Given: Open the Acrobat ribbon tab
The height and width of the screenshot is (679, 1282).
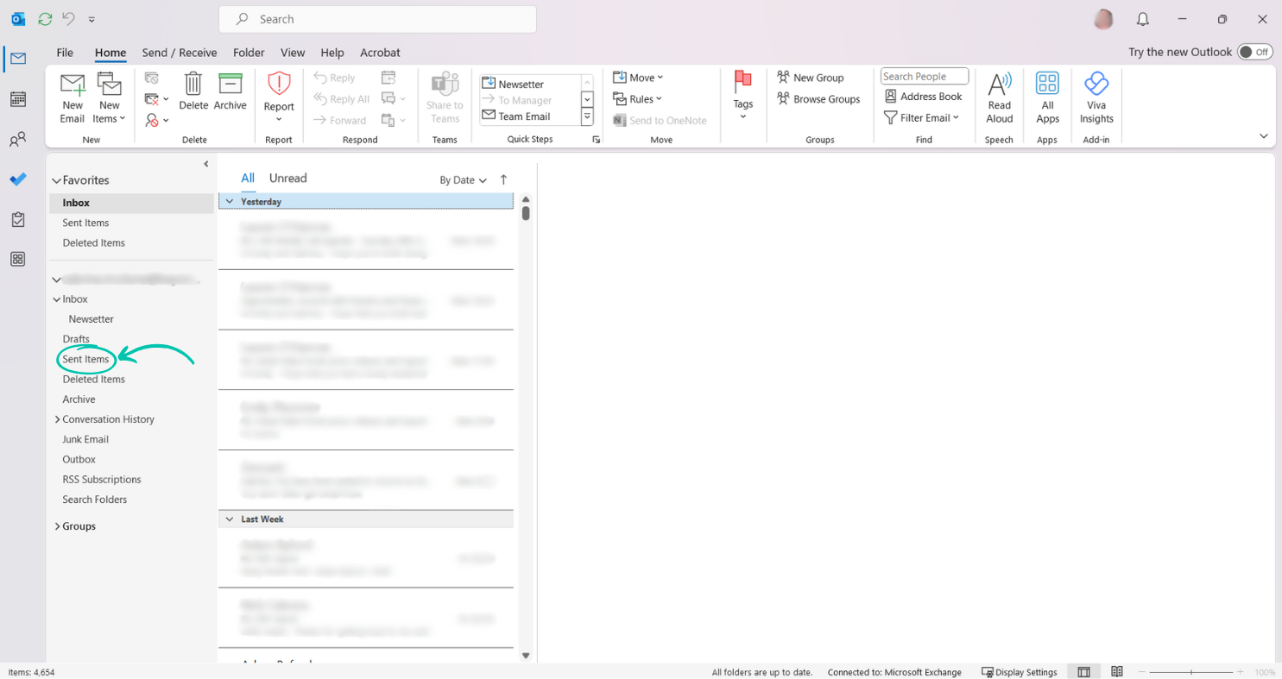Looking at the screenshot, I should click(380, 53).
